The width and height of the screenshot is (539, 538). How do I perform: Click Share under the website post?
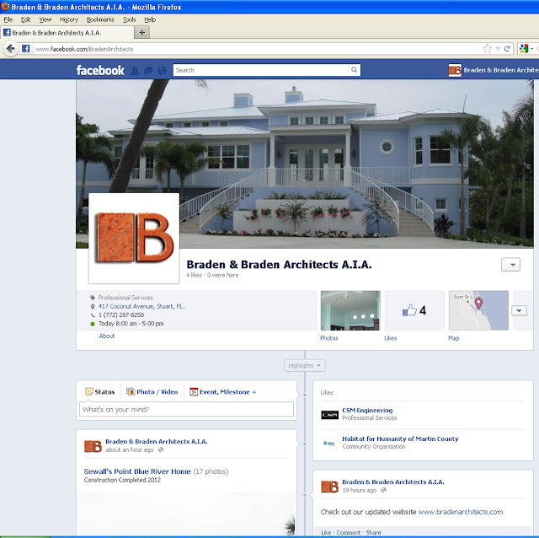373,532
